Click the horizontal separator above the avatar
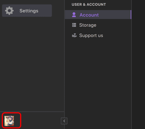This screenshot has width=145, height=129. [32, 112]
